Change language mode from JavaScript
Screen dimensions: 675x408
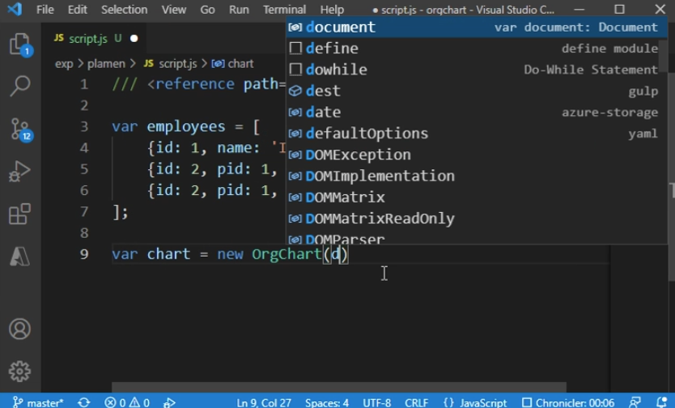click(475, 402)
